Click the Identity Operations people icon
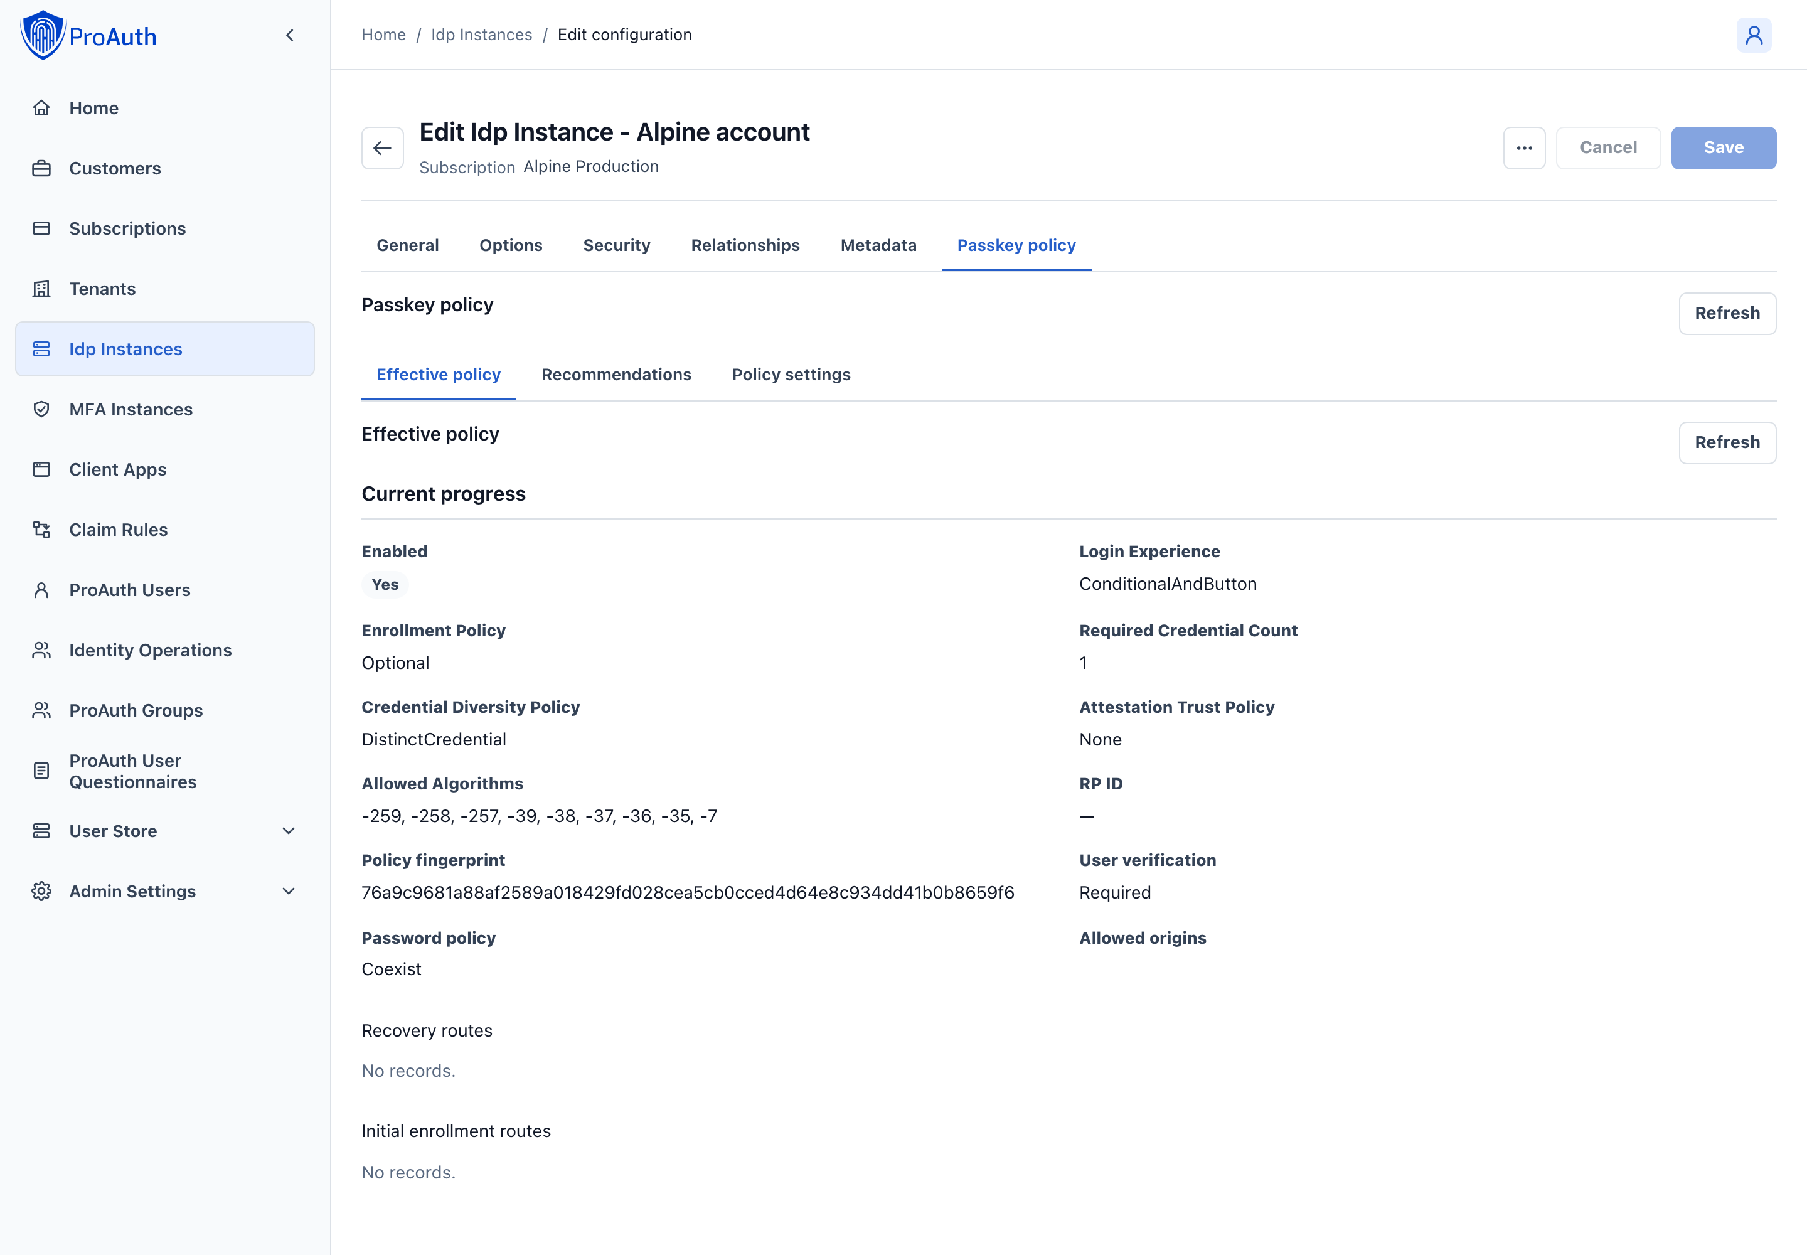The width and height of the screenshot is (1807, 1255). [41, 650]
